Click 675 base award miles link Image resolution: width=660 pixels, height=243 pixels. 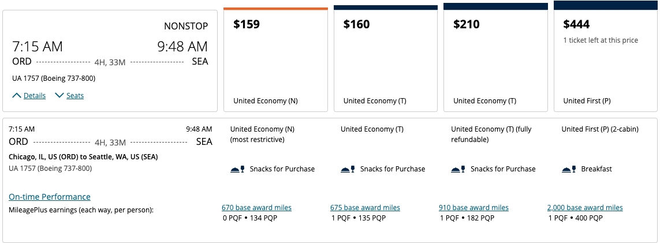click(x=365, y=208)
